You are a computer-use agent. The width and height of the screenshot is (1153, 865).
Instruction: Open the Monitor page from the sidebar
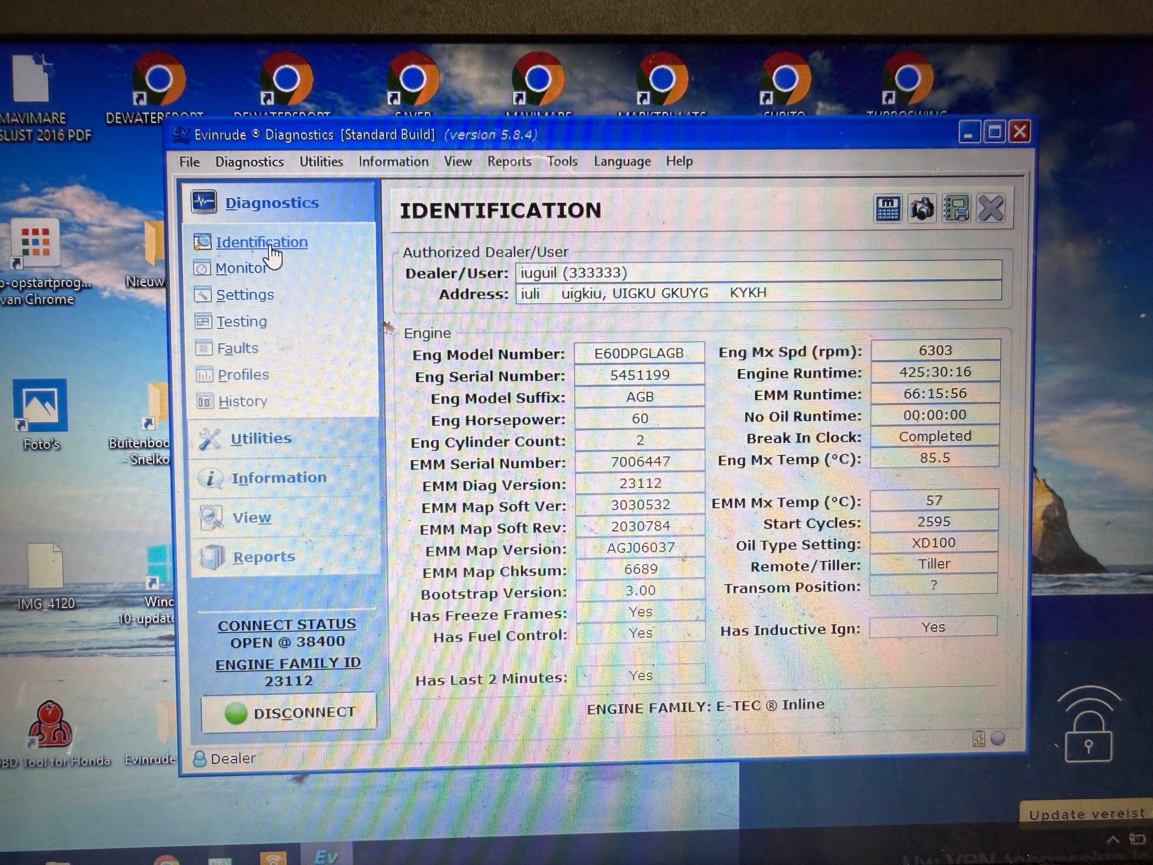pos(240,268)
